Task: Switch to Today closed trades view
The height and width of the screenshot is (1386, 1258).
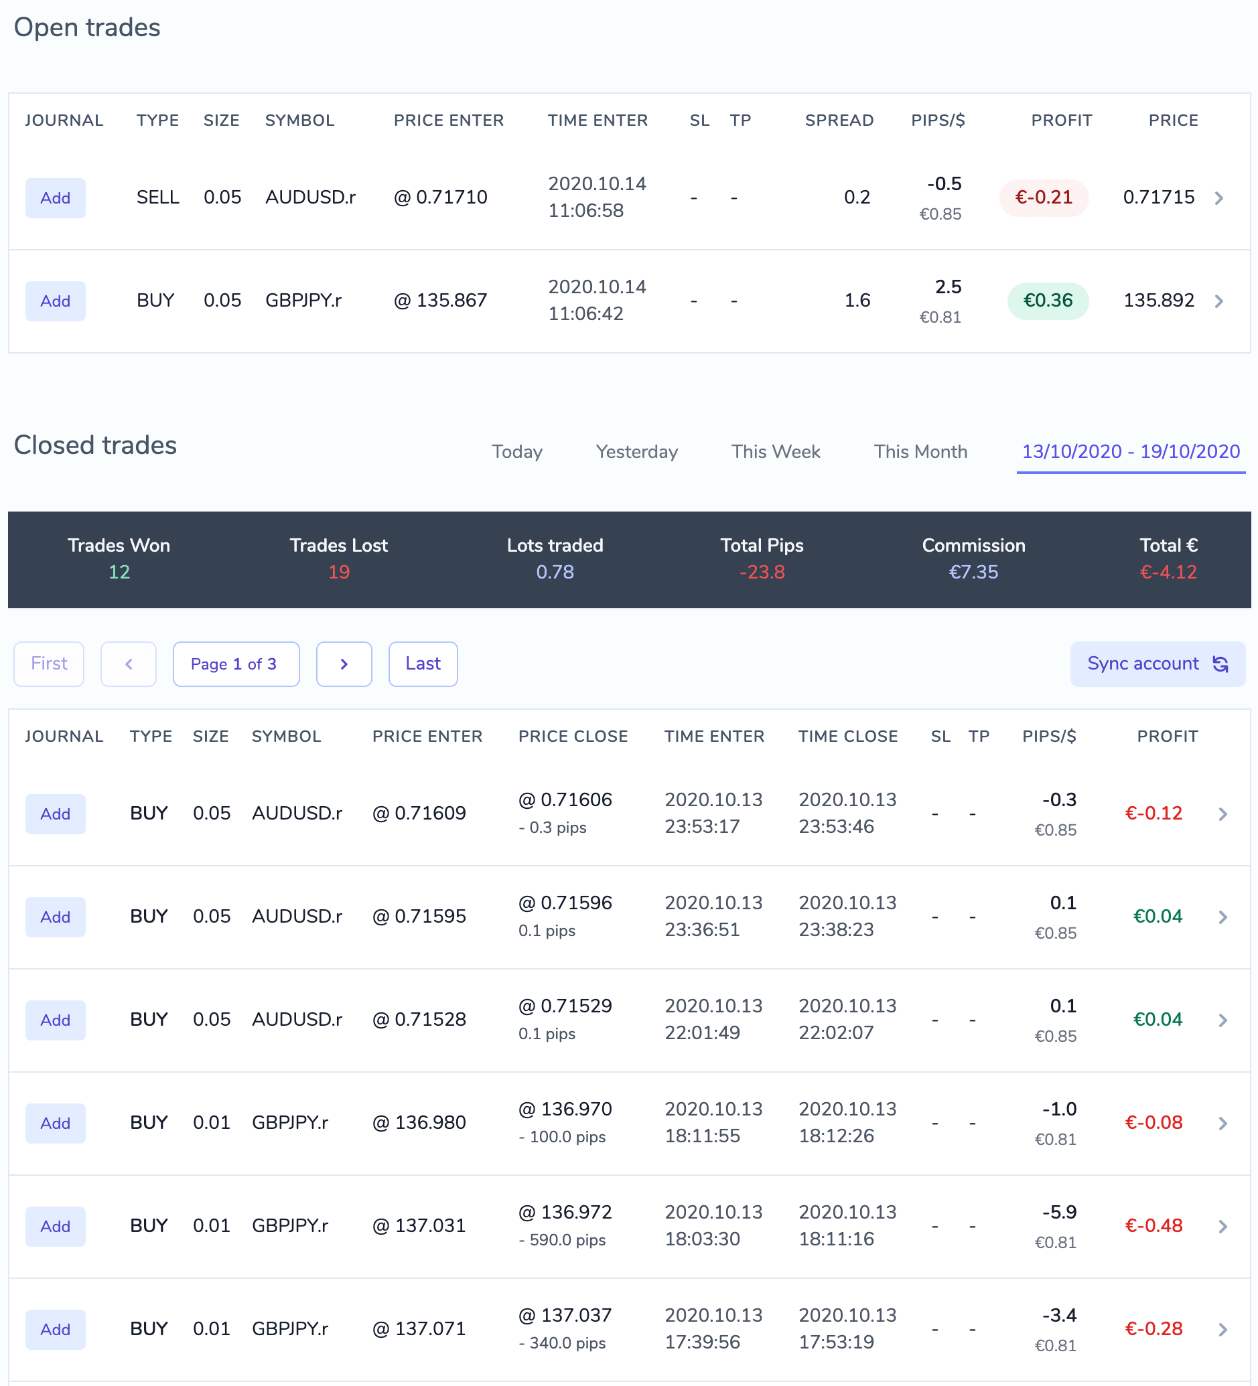Action: click(x=516, y=452)
